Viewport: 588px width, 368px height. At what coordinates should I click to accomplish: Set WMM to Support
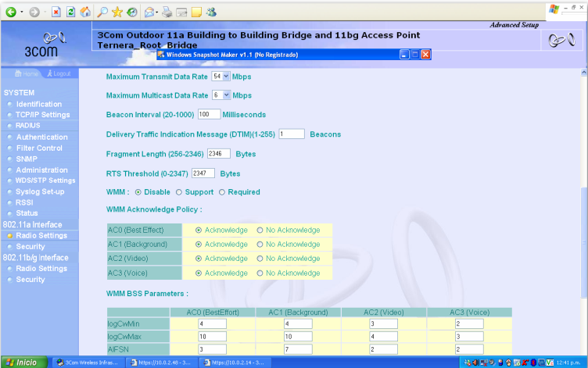coord(179,192)
